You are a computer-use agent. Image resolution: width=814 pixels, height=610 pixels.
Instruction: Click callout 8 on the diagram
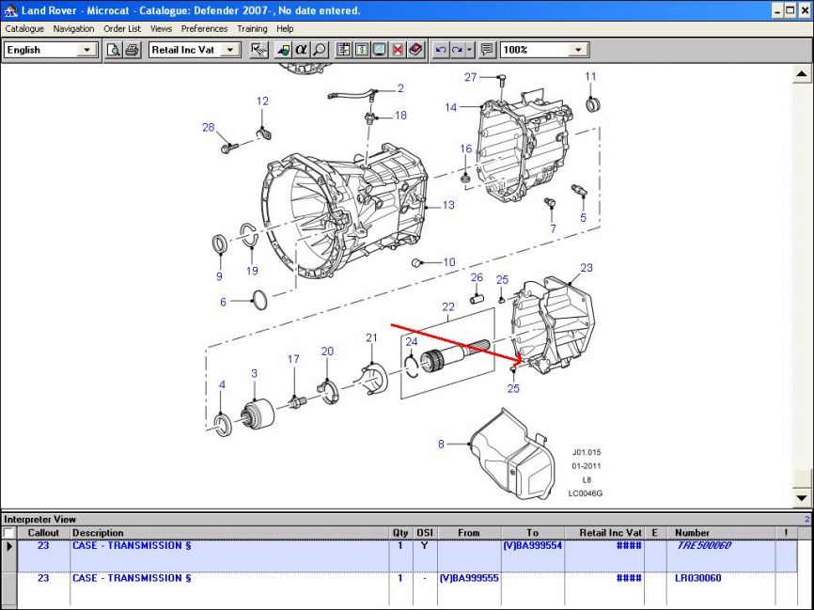tap(441, 445)
